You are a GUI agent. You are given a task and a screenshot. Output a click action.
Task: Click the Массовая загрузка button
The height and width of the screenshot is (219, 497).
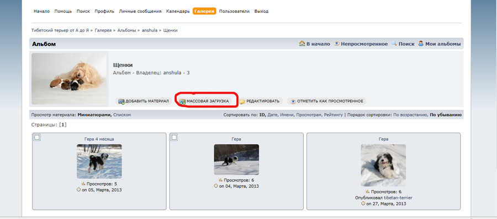[205, 101]
